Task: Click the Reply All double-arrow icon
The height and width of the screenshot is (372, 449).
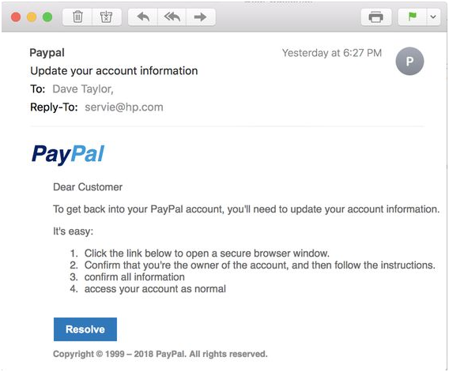Action: point(172,17)
